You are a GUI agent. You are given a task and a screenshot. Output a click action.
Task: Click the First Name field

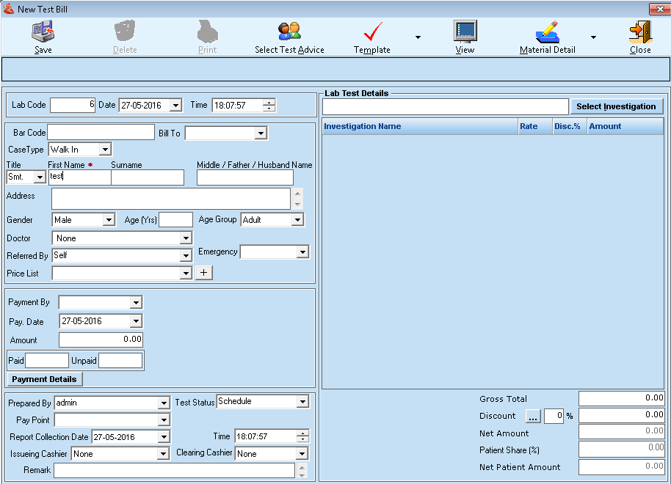coord(79,177)
